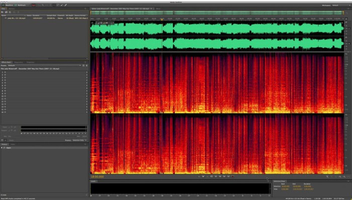Switch to the Mixer tab

(x=158, y=9)
